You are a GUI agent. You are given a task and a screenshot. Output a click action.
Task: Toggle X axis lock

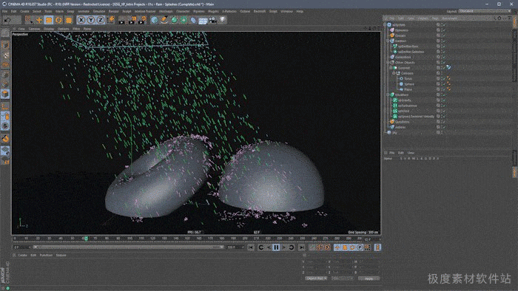pyautogui.click(x=81, y=20)
